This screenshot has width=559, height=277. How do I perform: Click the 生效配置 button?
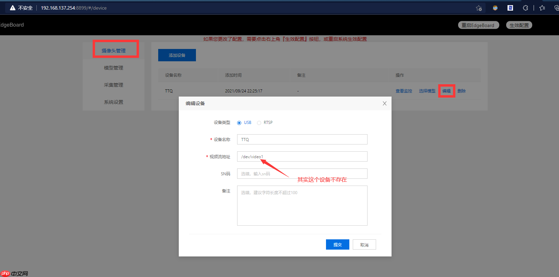(x=519, y=25)
